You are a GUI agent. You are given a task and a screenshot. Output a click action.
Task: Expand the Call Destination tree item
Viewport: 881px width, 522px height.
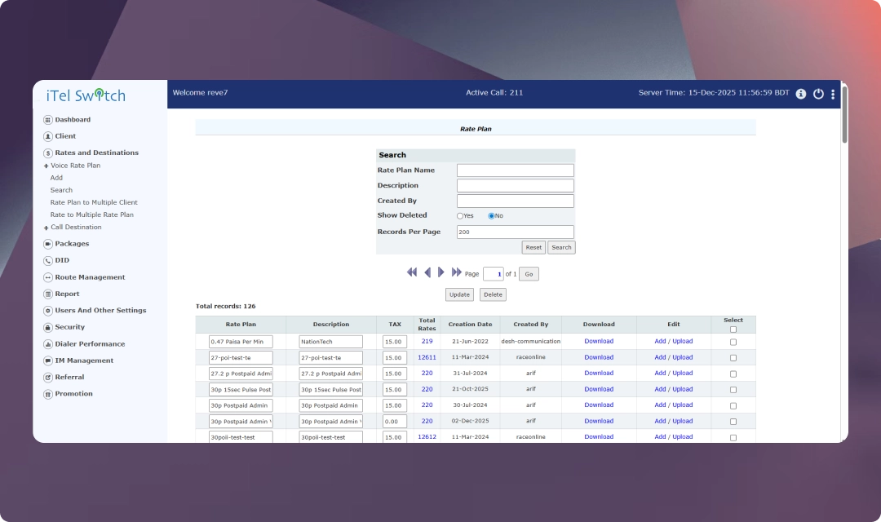point(46,228)
